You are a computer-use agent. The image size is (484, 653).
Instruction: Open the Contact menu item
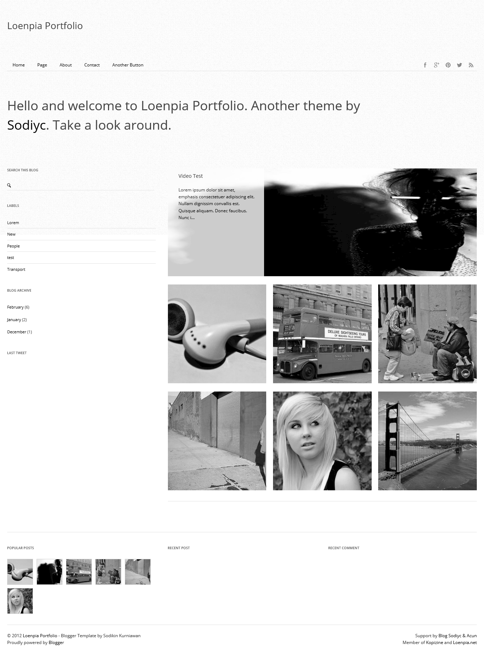pos(92,65)
